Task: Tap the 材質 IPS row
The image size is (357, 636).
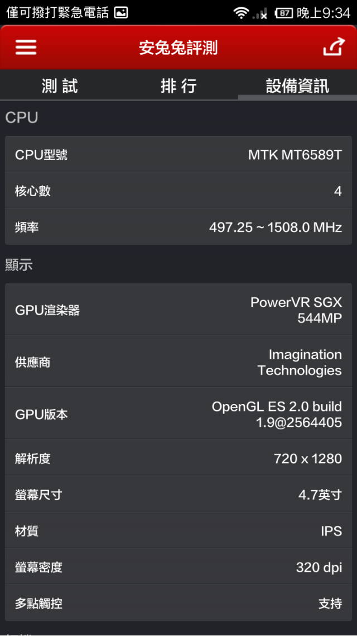Action: coord(178,530)
